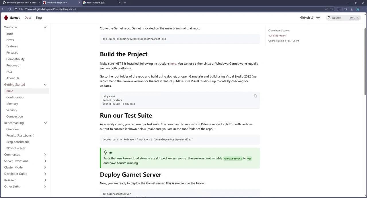Toggle the light/dark mode sun icon

point(318,18)
